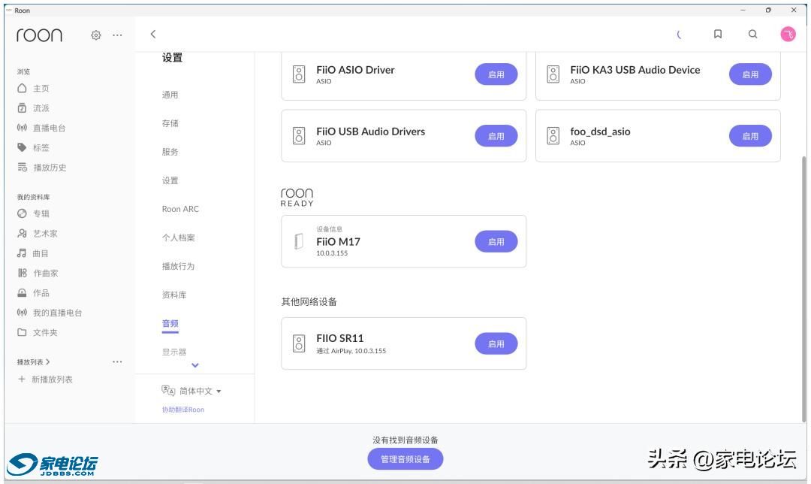Click the 设备信息 label above FiiO M17
Image resolution: width=811 pixels, height=484 pixels.
tap(330, 228)
